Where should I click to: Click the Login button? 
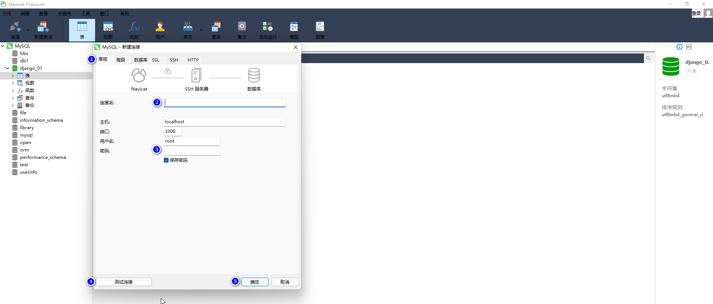(x=696, y=13)
